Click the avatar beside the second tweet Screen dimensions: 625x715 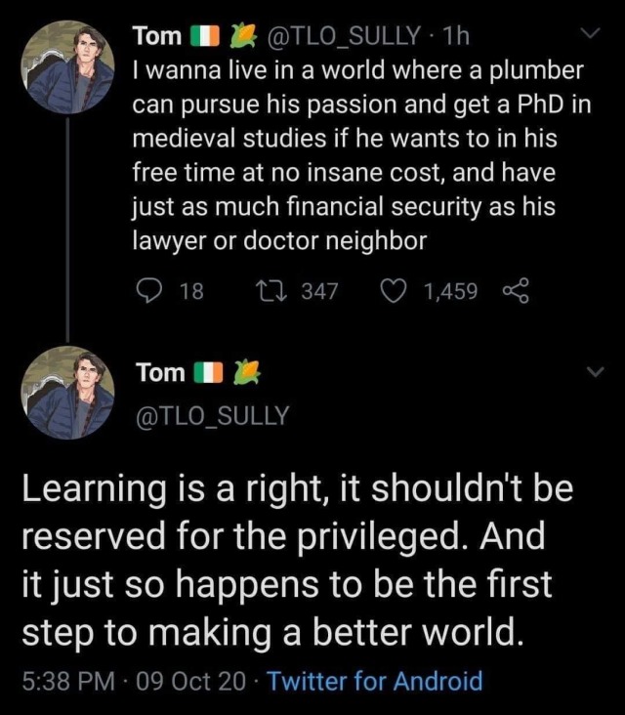point(66,393)
